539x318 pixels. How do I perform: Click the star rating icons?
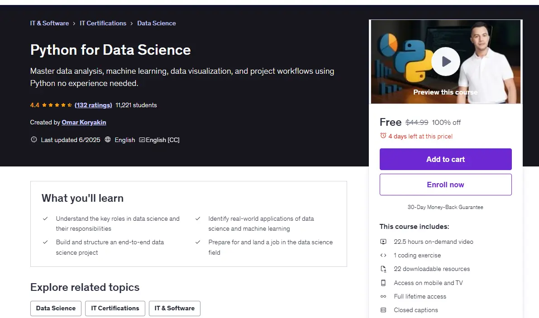(57, 105)
